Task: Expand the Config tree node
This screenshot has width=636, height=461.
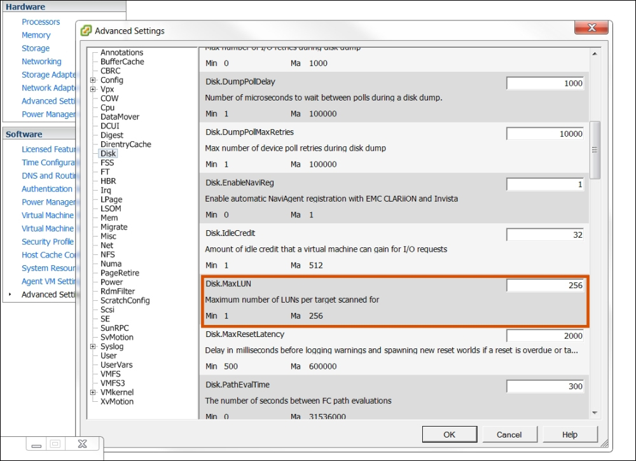Action: (93, 80)
